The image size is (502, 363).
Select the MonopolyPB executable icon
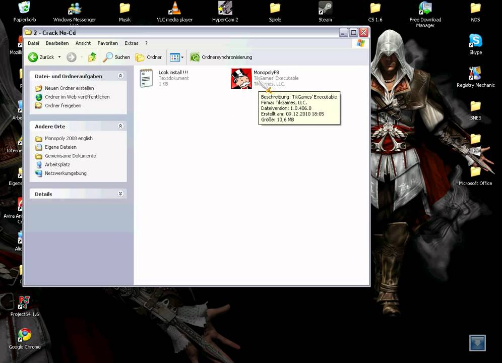click(241, 79)
